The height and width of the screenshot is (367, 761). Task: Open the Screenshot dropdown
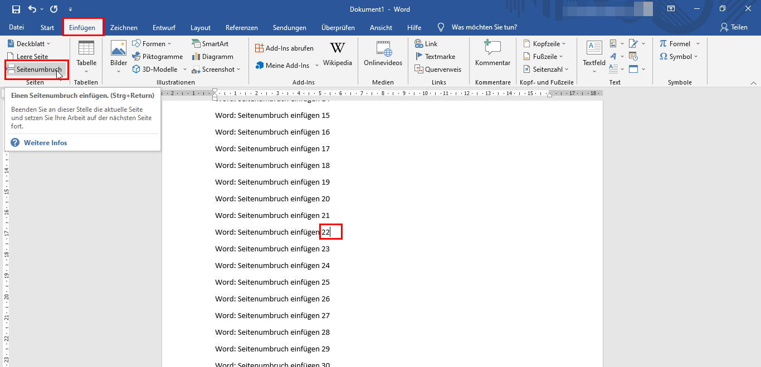coord(216,70)
